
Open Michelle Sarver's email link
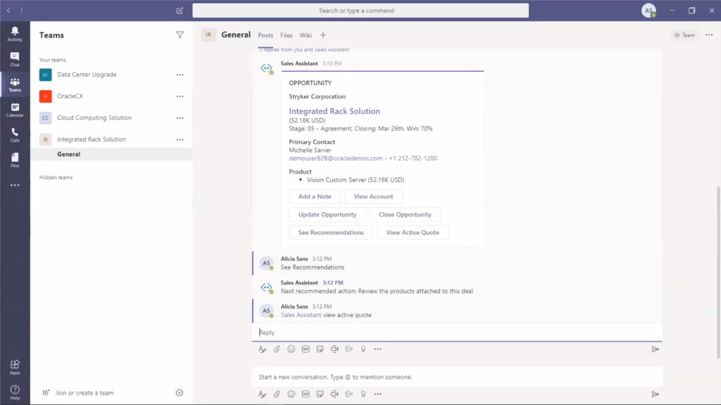335,158
